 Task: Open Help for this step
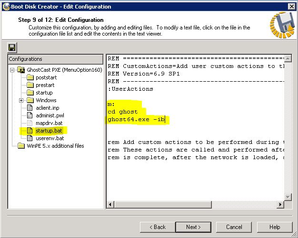click(x=275, y=227)
